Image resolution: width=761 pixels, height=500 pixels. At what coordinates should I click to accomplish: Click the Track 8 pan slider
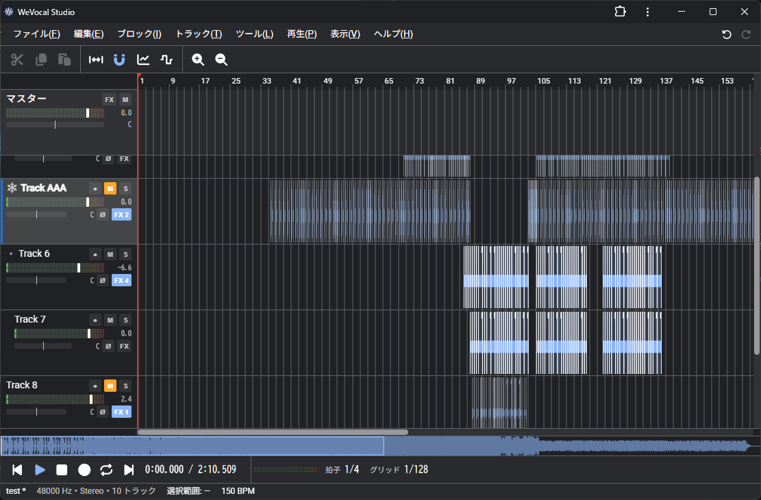point(36,412)
